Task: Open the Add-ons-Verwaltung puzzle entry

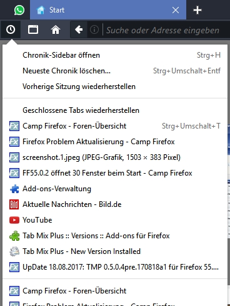Action: click(115, 189)
